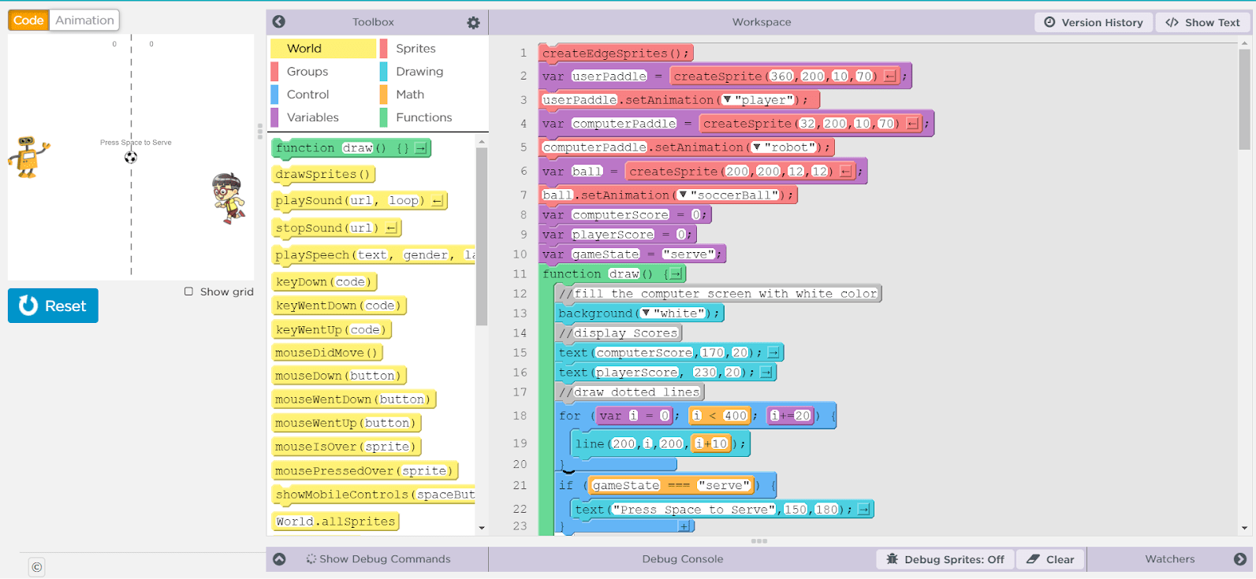This screenshot has height=579, width=1256.
Task: Click the arrow on Press Space to Serve text block
Action: 864,510
